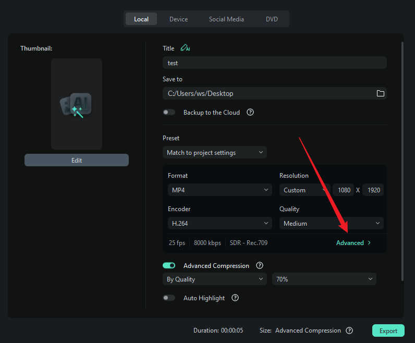Open the 70% compression level dropdown
This screenshot has height=343, width=415.
tap(324, 279)
